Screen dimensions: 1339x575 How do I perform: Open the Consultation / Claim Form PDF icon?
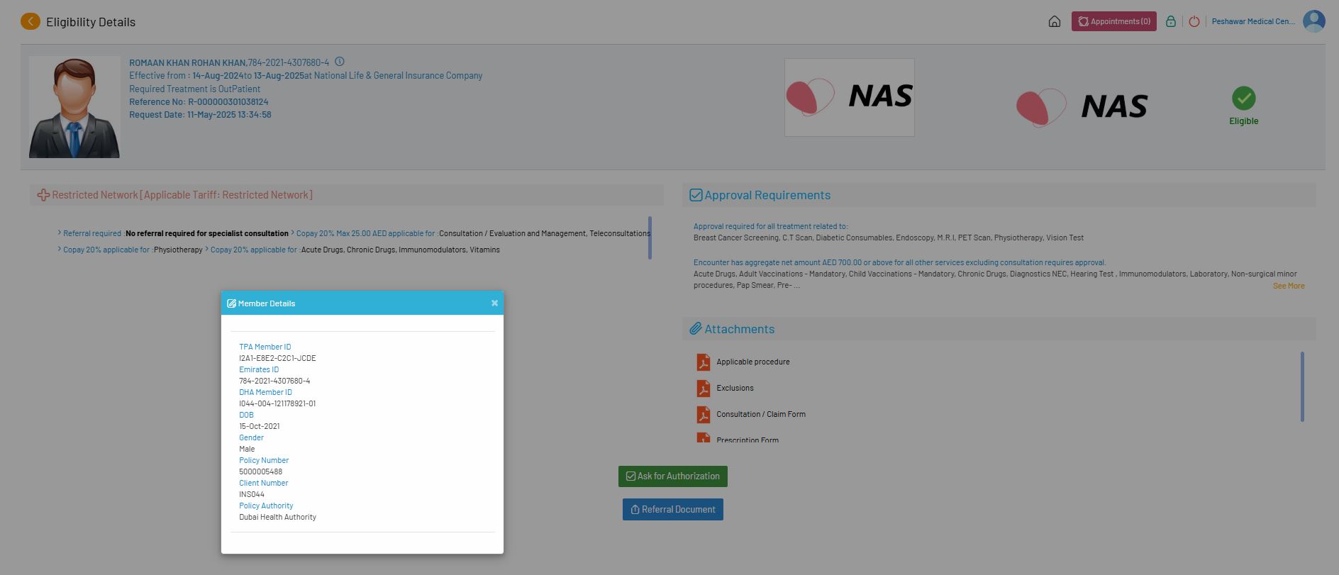703,415
